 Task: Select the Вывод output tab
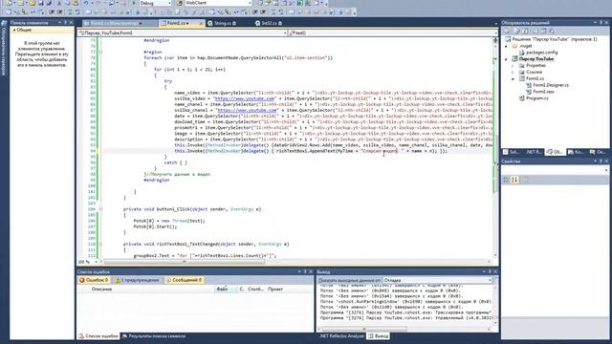pos(379,336)
